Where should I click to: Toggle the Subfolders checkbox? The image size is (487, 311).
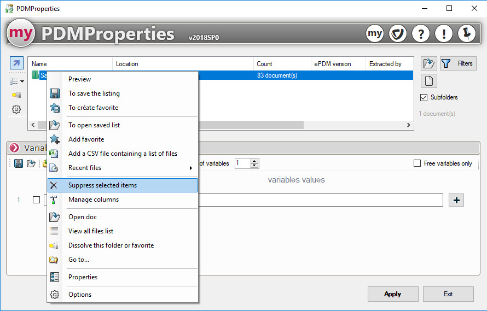click(x=424, y=97)
